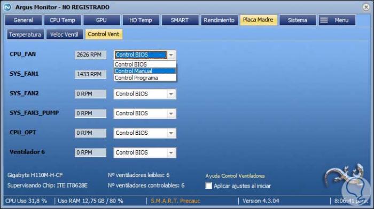Select the Control Vent sub-tab

click(x=104, y=34)
